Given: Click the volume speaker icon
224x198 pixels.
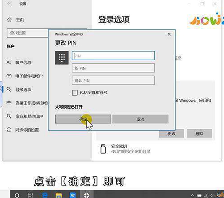Looking at the screenshot, I should 212,195.
